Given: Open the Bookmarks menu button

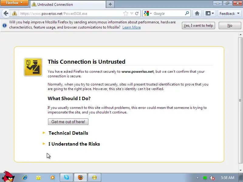Looking at the screenshot, I should coord(210,13).
